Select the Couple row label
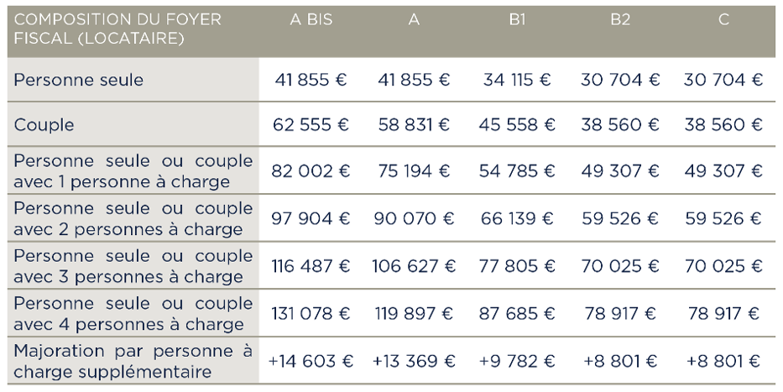Image resolution: width=783 pixels, height=392 pixels. pyautogui.click(x=44, y=125)
